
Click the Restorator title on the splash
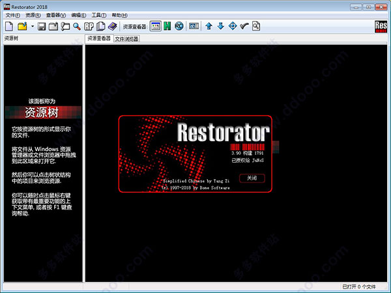coord(224,132)
